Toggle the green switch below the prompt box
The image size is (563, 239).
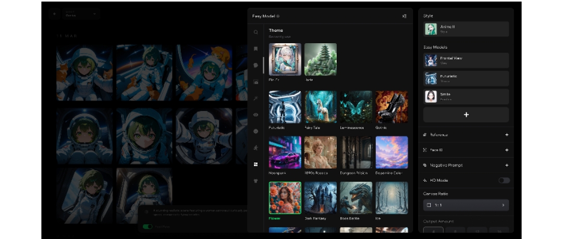pos(148,227)
